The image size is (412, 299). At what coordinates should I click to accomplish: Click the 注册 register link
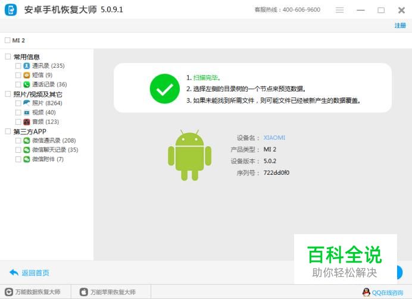400,26
